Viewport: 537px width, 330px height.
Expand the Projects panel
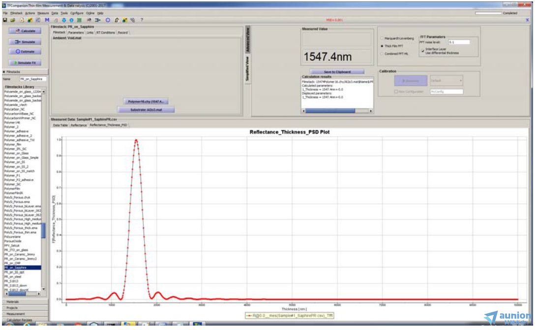[x=25, y=308]
